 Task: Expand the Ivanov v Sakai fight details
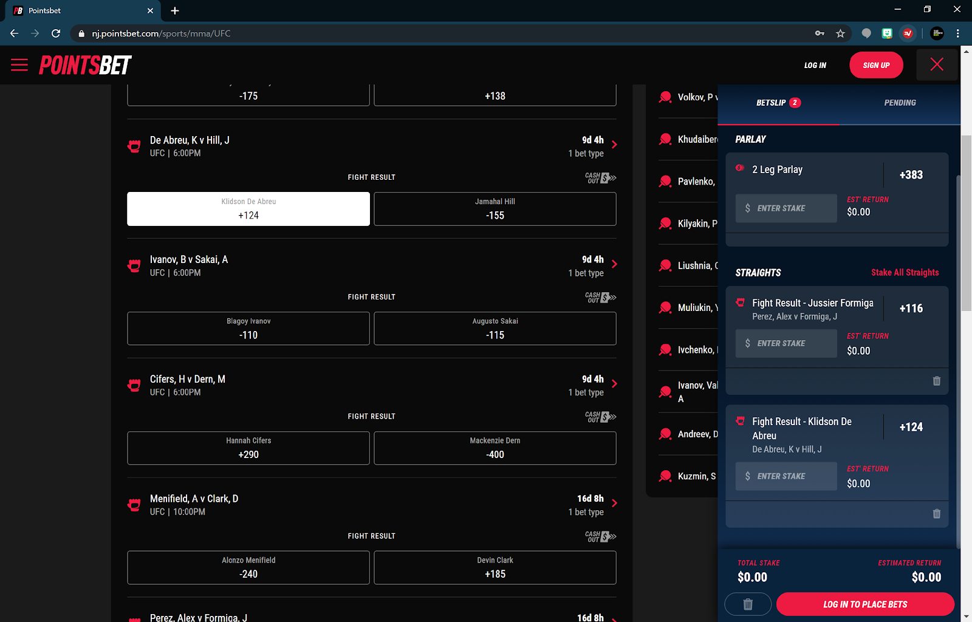pos(614,264)
